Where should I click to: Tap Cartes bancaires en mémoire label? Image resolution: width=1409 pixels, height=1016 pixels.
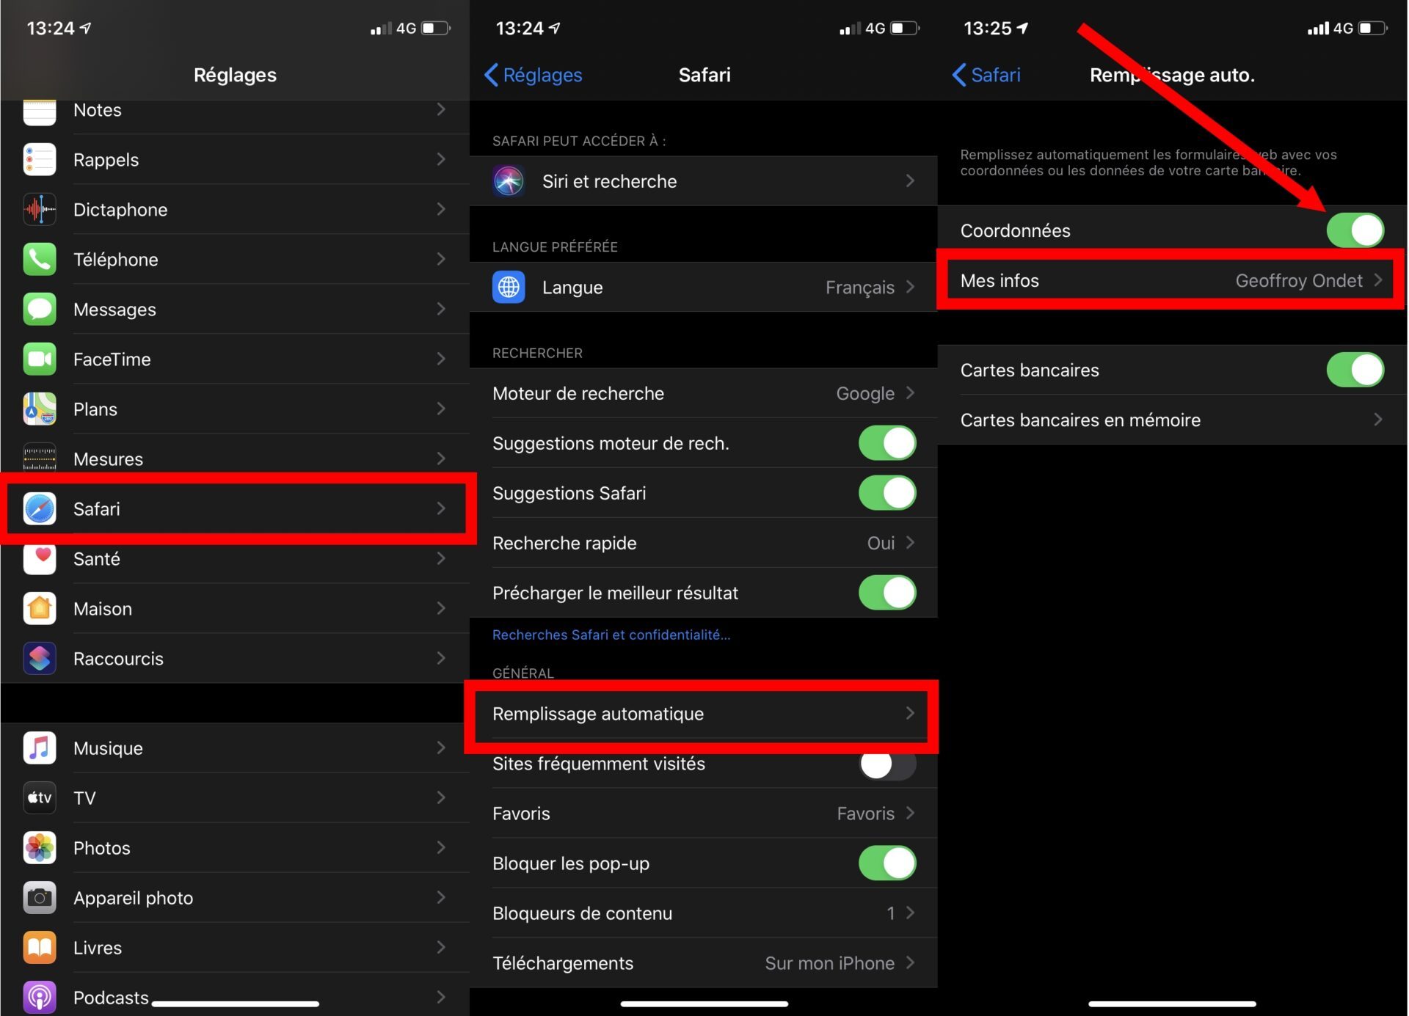[x=1080, y=420]
